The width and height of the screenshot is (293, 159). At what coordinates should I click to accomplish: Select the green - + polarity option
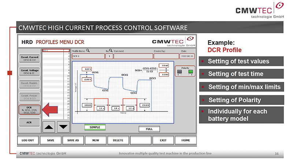[190, 72]
